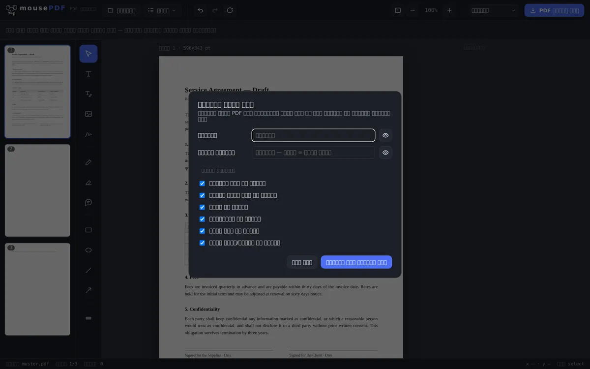Select the filled redaction box tool

click(x=88, y=318)
